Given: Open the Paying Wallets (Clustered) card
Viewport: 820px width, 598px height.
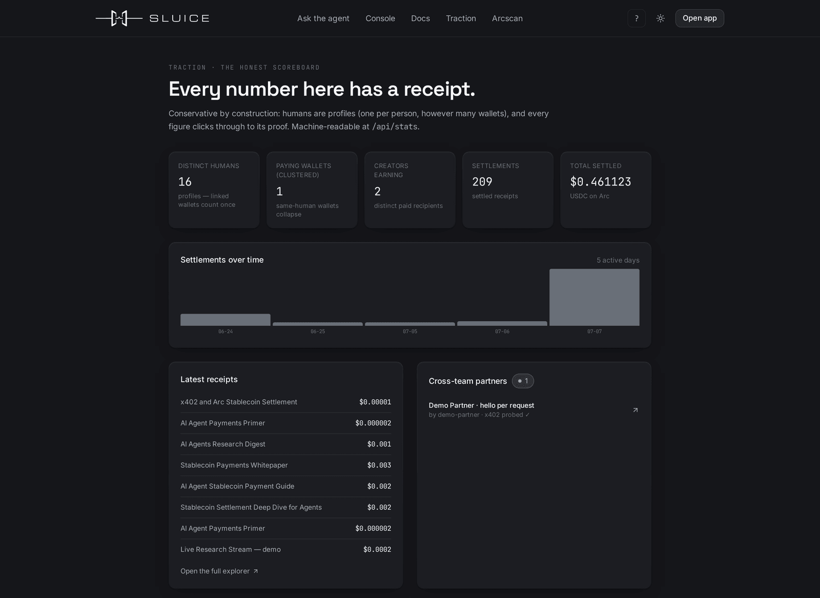Looking at the screenshot, I should pos(312,190).
